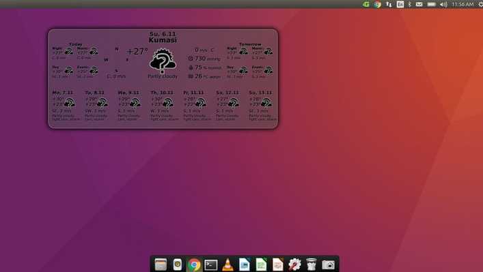Click the 11:56 AM clock

pos(463,4)
